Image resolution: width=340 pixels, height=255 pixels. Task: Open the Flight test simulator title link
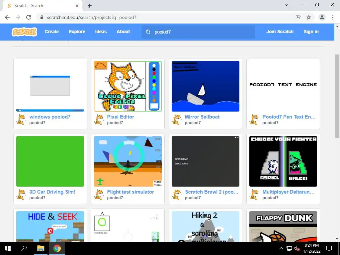tap(130, 192)
